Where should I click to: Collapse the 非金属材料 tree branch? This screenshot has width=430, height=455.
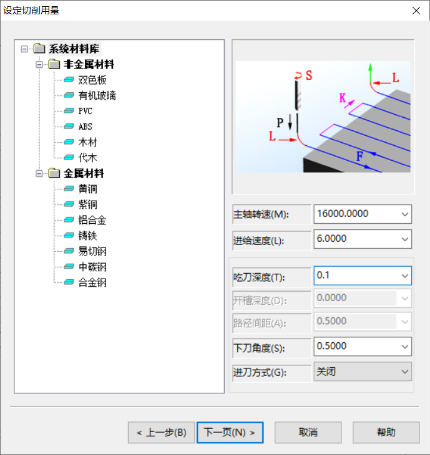point(39,64)
